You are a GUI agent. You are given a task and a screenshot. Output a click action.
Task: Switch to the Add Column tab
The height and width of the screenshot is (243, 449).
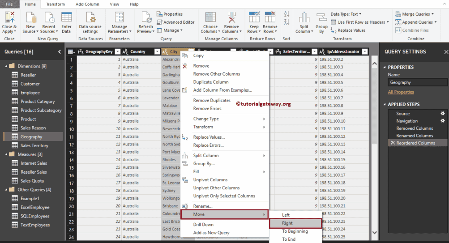pos(87,4)
